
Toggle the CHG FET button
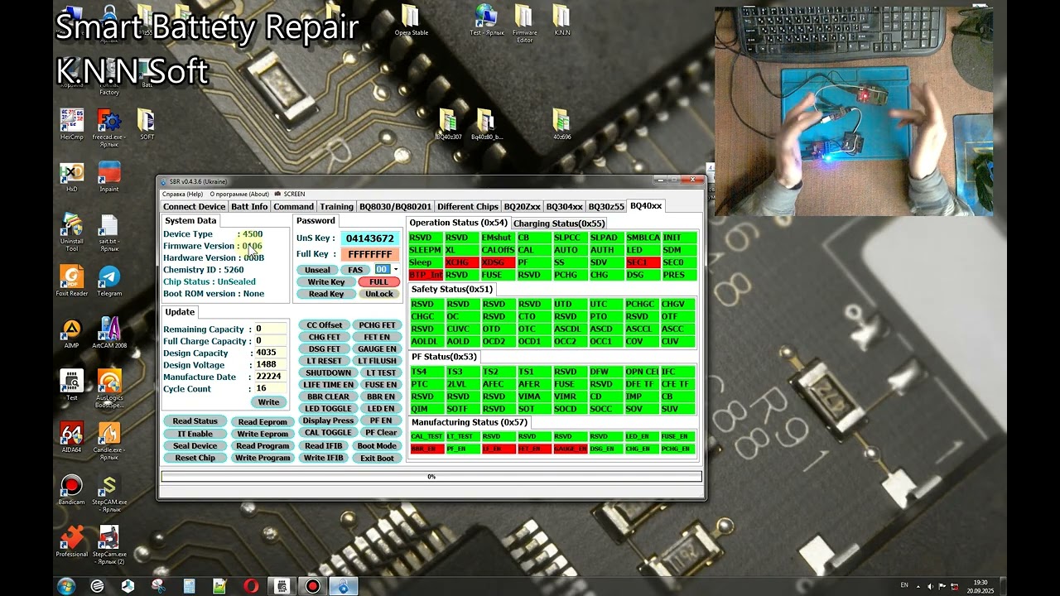pyautogui.click(x=324, y=337)
